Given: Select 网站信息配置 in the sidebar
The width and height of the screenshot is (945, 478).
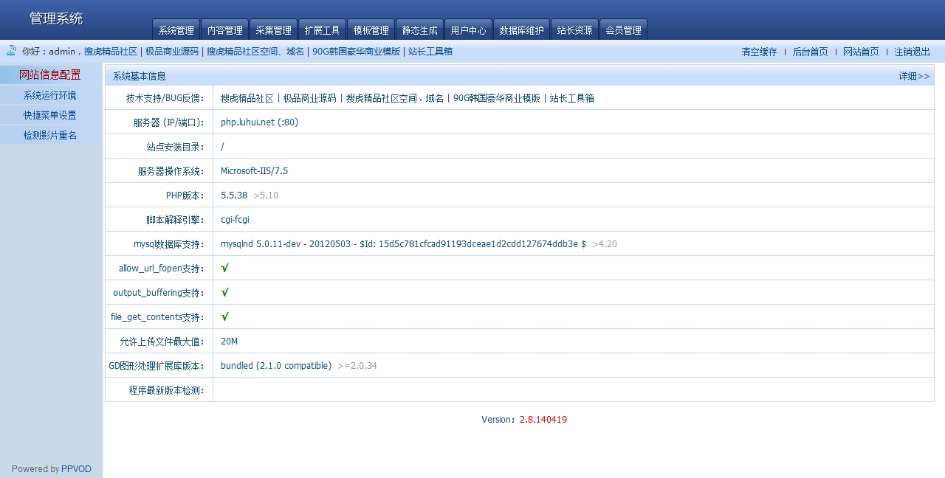Looking at the screenshot, I should [x=50, y=75].
